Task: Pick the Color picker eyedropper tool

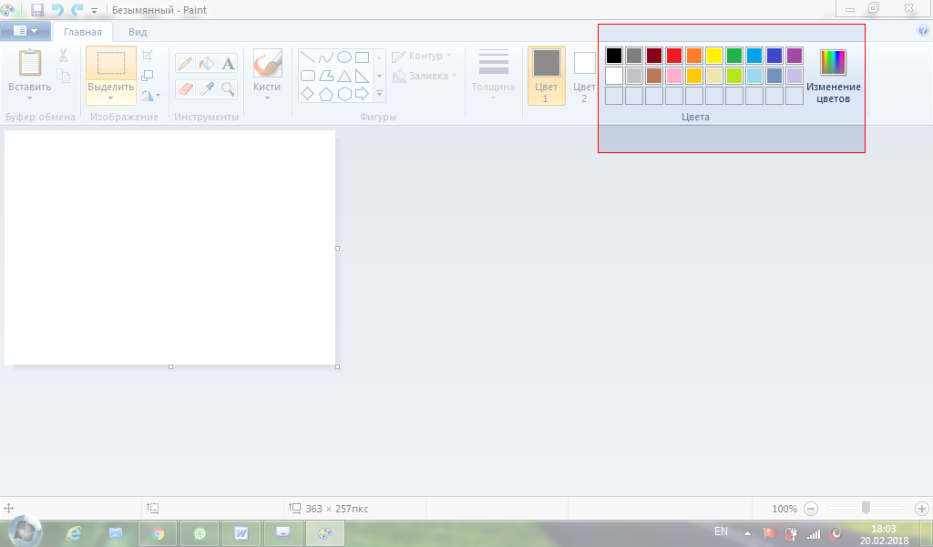Action: (x=207, y=88)
